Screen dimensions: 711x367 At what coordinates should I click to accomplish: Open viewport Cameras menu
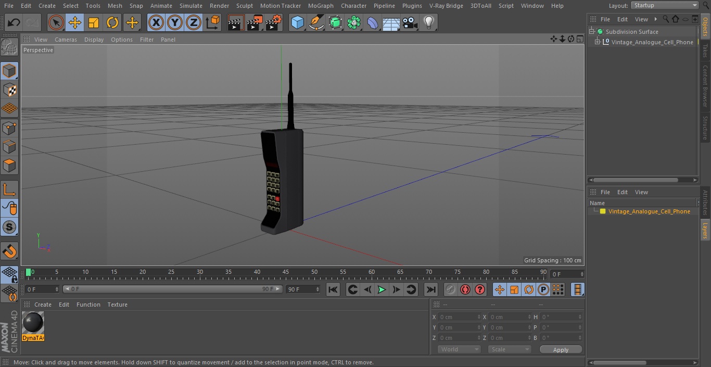click(66, 40)
